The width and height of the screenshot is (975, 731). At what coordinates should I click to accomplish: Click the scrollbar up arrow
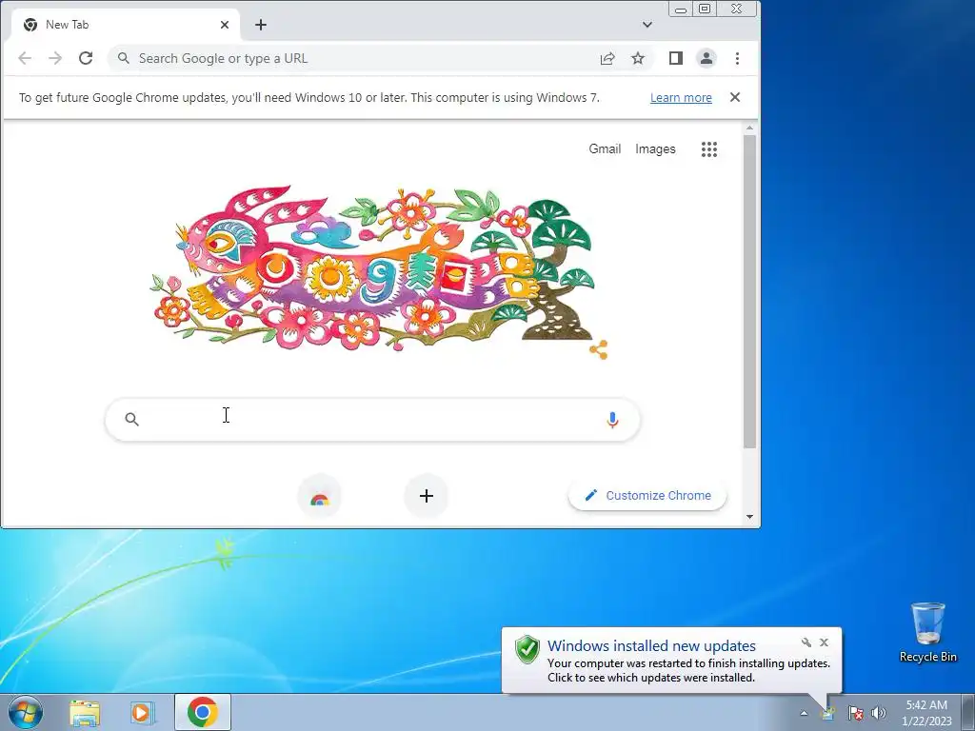750,128
